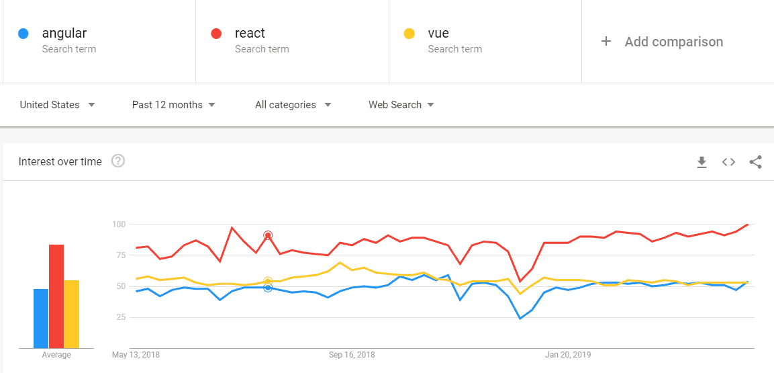Click the blue dot beside angular

[24, 34]
